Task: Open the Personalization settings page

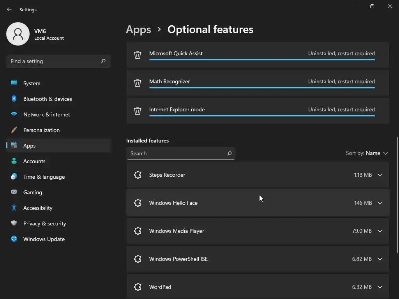Action: [41, 130]
